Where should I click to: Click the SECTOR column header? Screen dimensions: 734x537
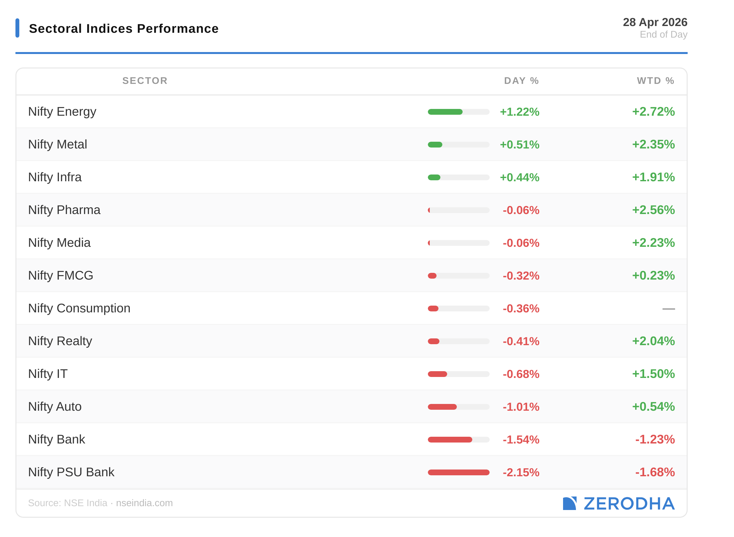pyautogui.click(x=145, y=81)
